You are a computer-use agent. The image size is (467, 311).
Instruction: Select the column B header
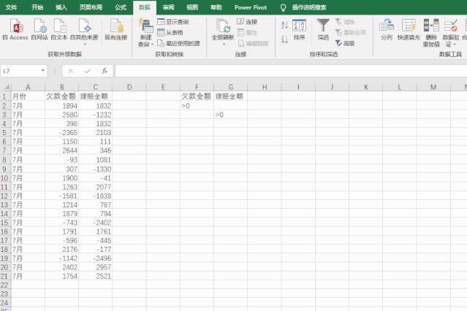(61, 87)
